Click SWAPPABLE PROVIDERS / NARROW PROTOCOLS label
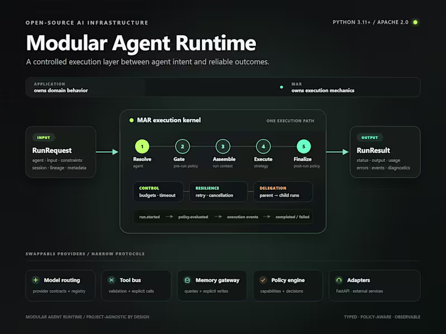This screenshot has width=446, height=334. [85, 254]
